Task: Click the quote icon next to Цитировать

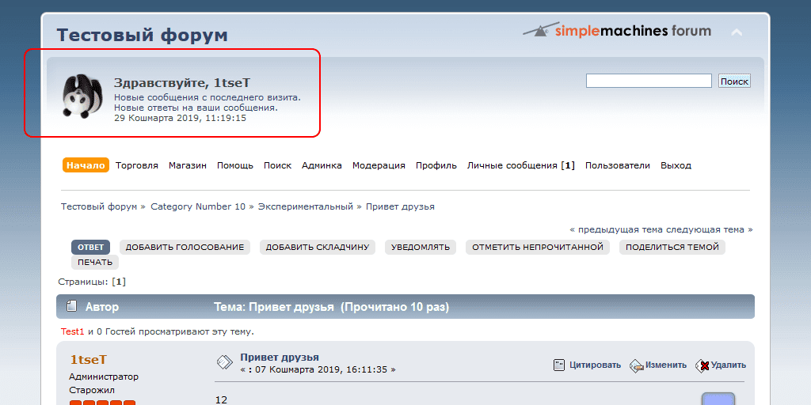Action: 559,365
